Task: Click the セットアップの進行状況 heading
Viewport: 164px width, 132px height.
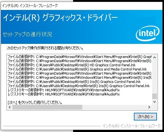Action: pyautogui.click(x=28, y=34)
